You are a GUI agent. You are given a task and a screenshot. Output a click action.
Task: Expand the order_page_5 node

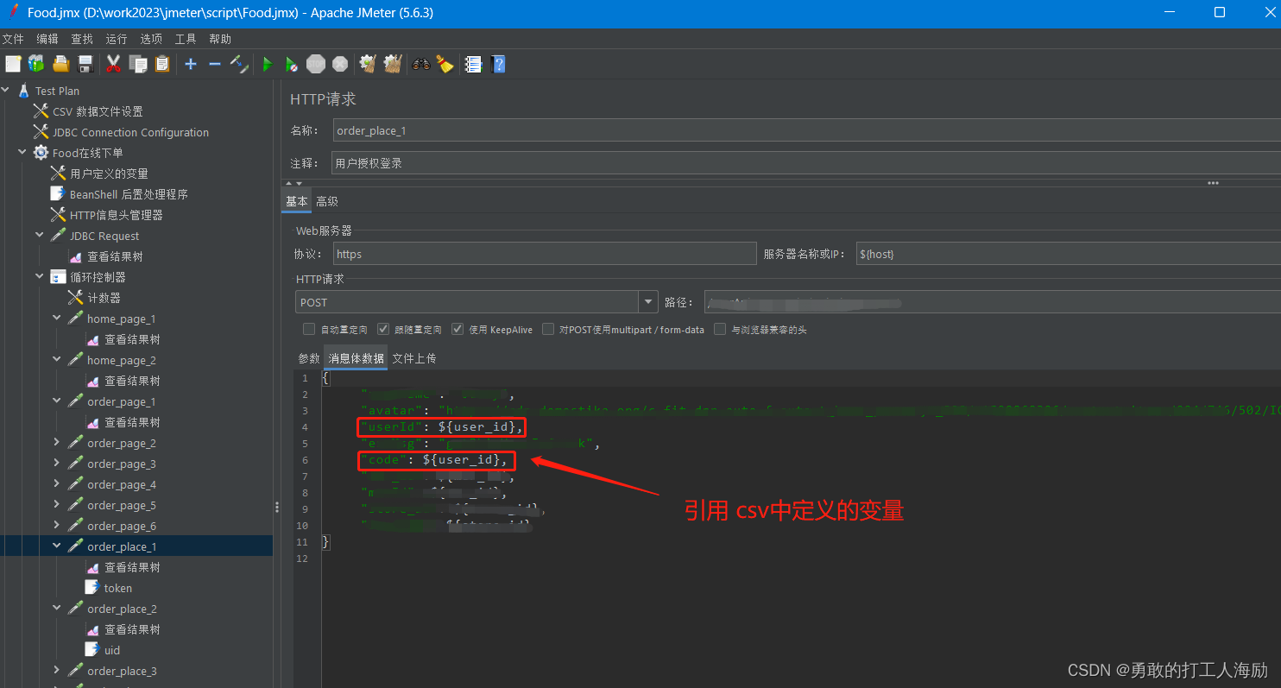pyautogui.click(x=57, y=505)
